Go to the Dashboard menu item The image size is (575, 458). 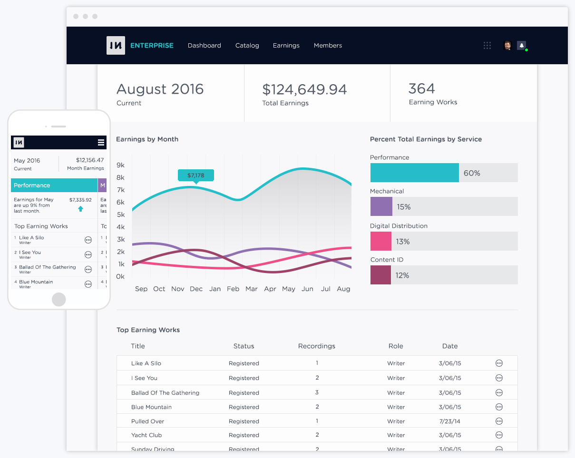tap(205, 46)
